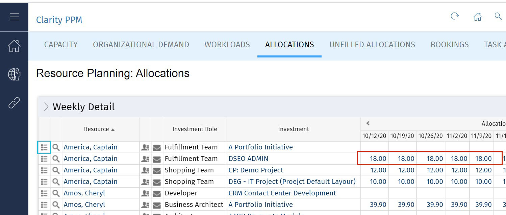Click the person icon on DEG - IT Project row
The image size is (506, 215).
(145, 182)
